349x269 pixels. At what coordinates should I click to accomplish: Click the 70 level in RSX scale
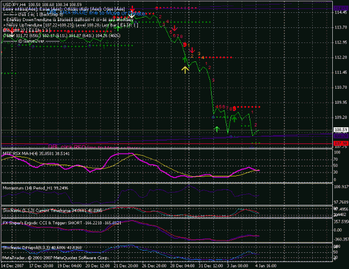click(x=336, y=159)
